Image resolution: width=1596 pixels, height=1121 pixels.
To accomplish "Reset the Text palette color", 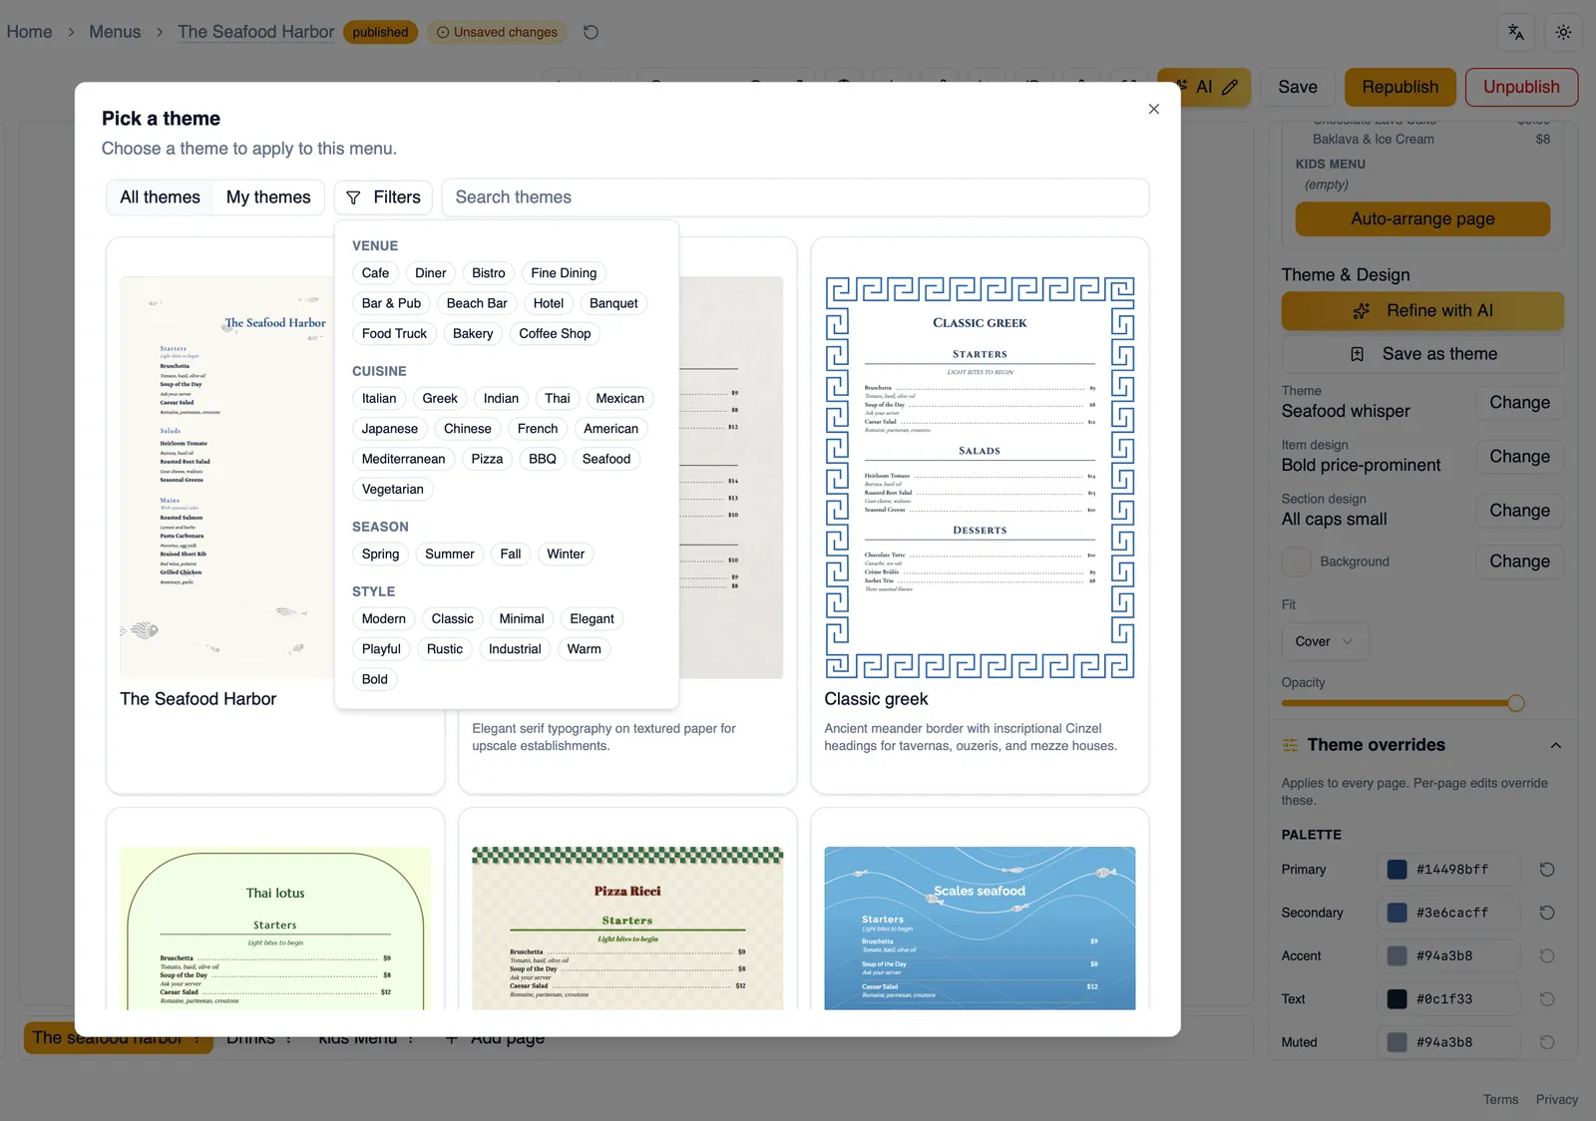I will point(1547,999).
